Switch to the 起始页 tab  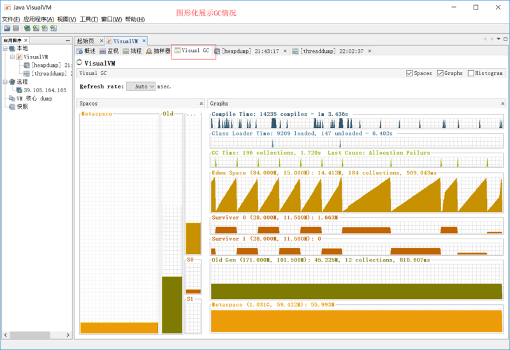(85, 41)
